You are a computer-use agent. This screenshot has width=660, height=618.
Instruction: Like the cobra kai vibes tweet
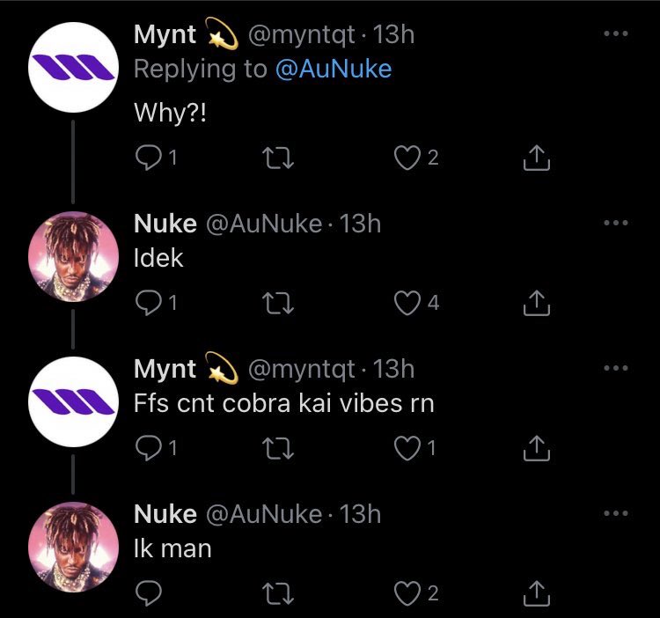click(407, 449)
